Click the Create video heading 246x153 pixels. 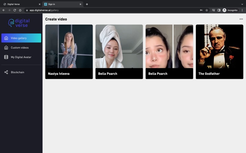pyautogui.click(x=56, y=19)
